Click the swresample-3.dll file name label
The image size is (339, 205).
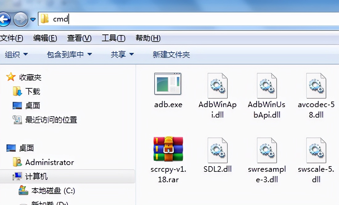pyautogui.click(x=267, y=174)
